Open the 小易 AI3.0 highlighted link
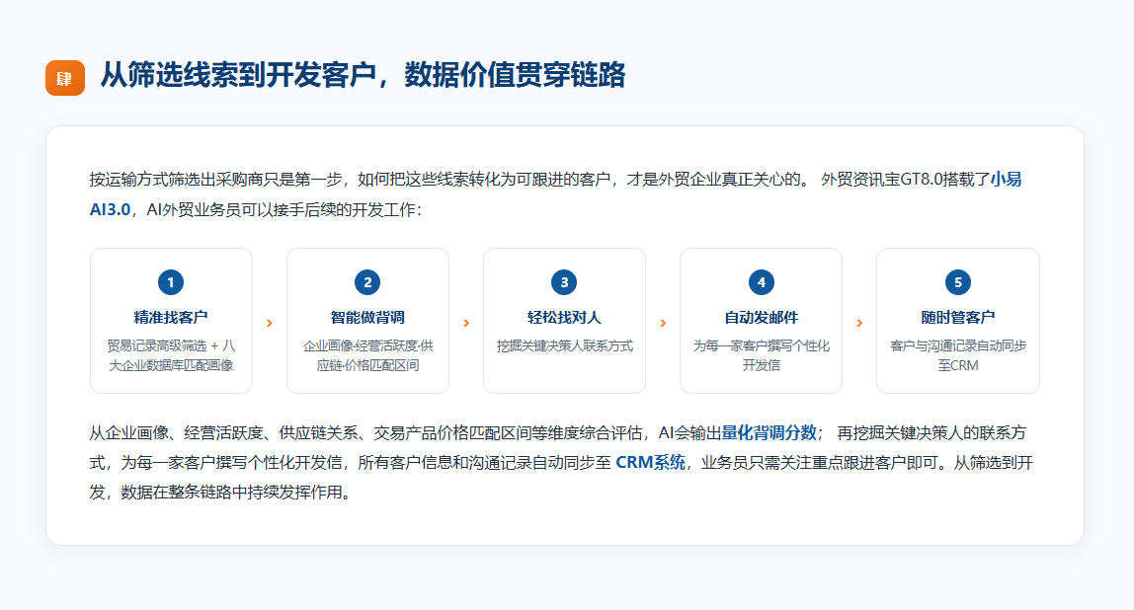This screenshot has height=610, width=1134. pyautogui.click(x=1006, y=180)
